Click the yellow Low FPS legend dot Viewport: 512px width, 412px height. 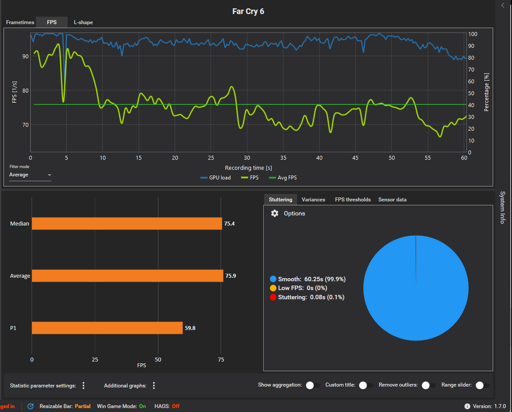[x=273, y=288]
